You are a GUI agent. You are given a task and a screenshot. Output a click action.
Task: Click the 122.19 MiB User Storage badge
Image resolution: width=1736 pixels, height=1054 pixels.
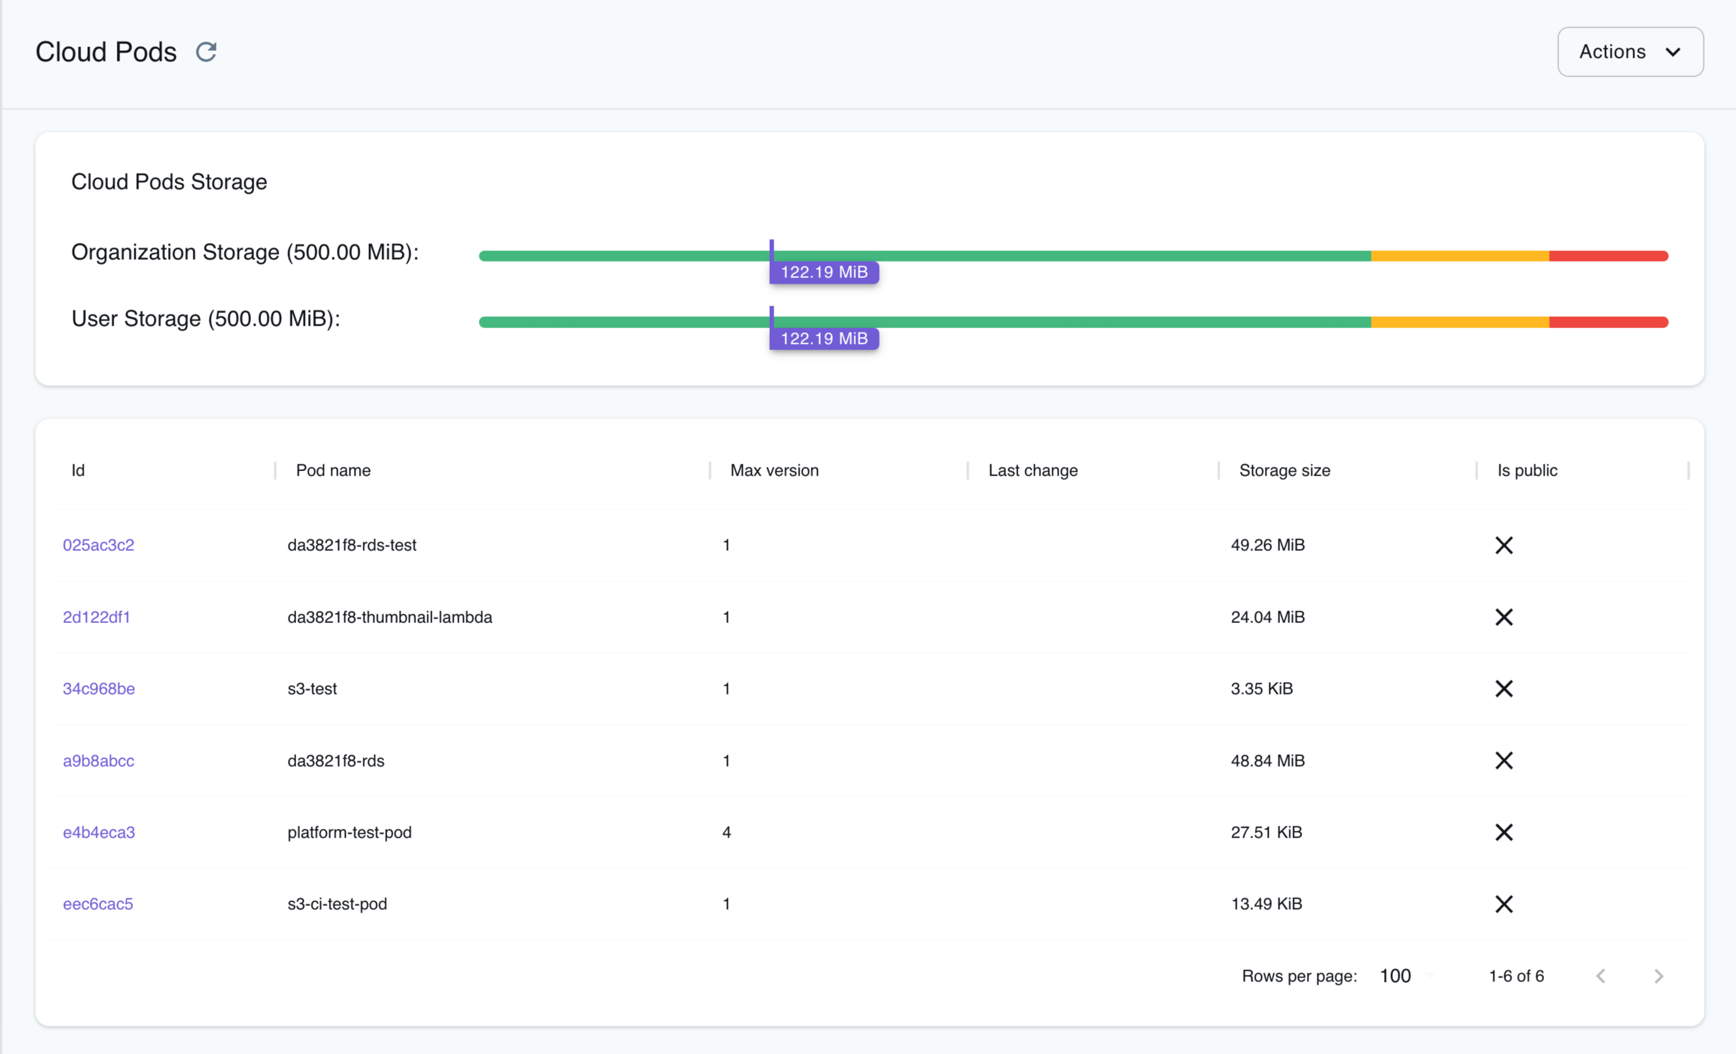pos(823,338)
